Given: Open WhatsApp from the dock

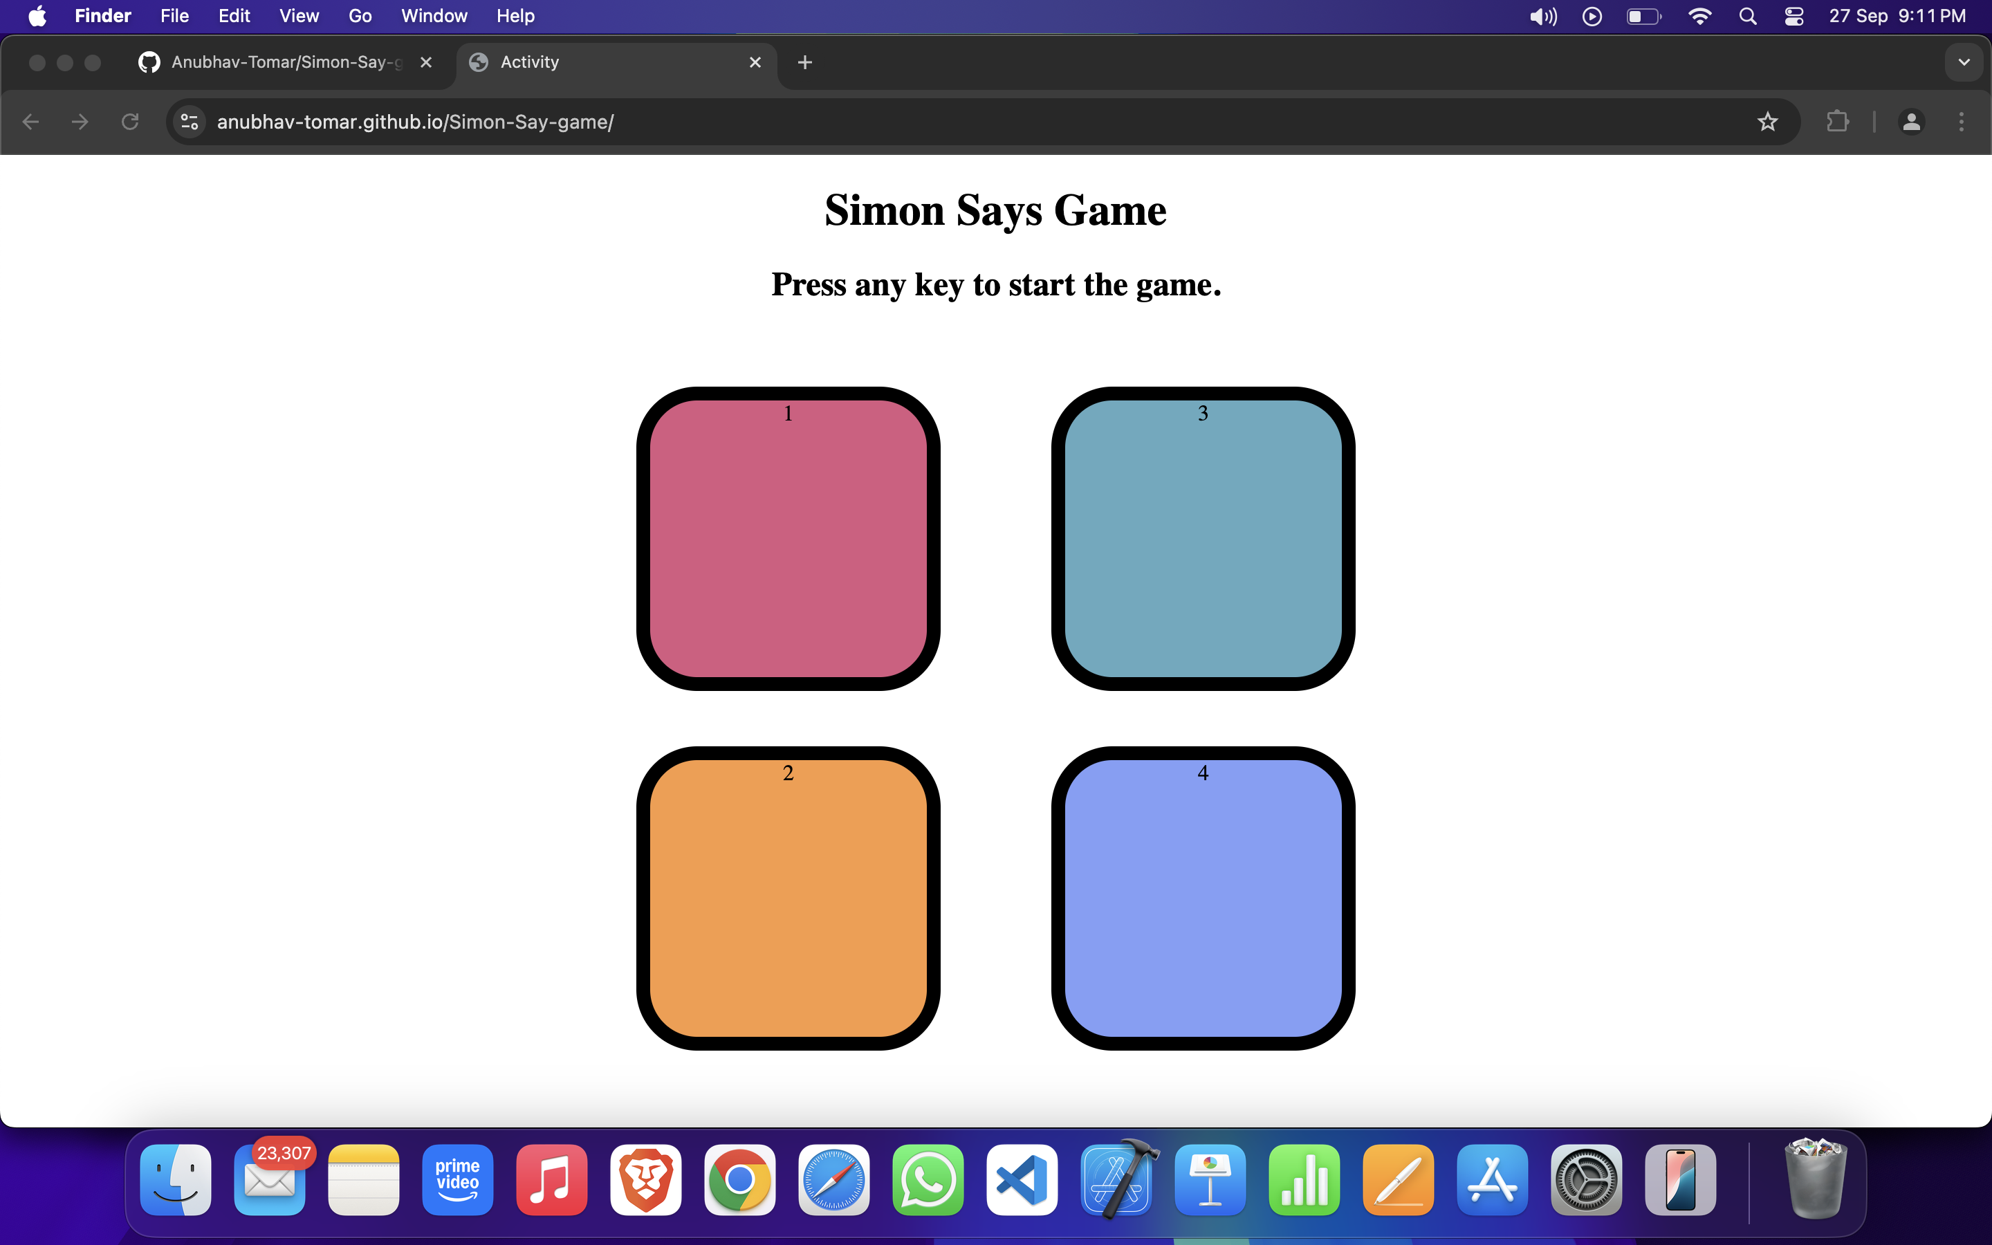Looking at the screenshot, I should point(926,1180).
